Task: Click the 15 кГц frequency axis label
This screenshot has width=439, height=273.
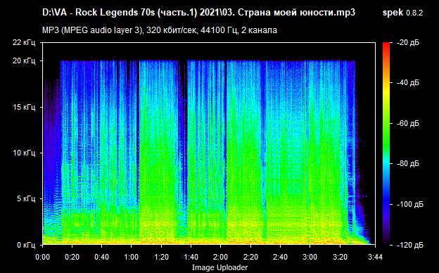Action: [x=24, y=107]
